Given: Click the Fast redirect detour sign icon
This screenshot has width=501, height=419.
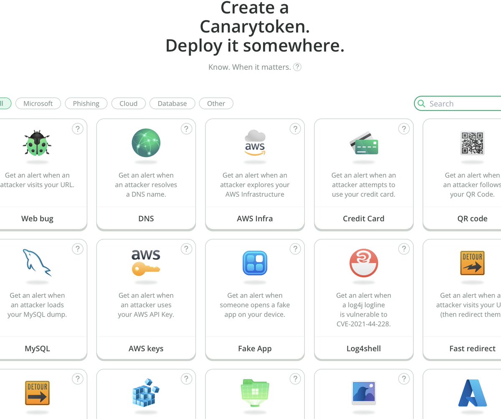Looking at the screenshot, I should point(472,263).
